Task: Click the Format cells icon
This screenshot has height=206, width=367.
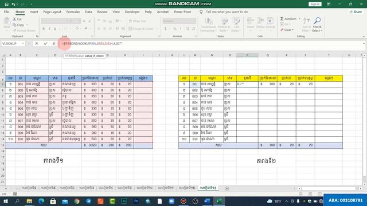Action: click(270, 21)
